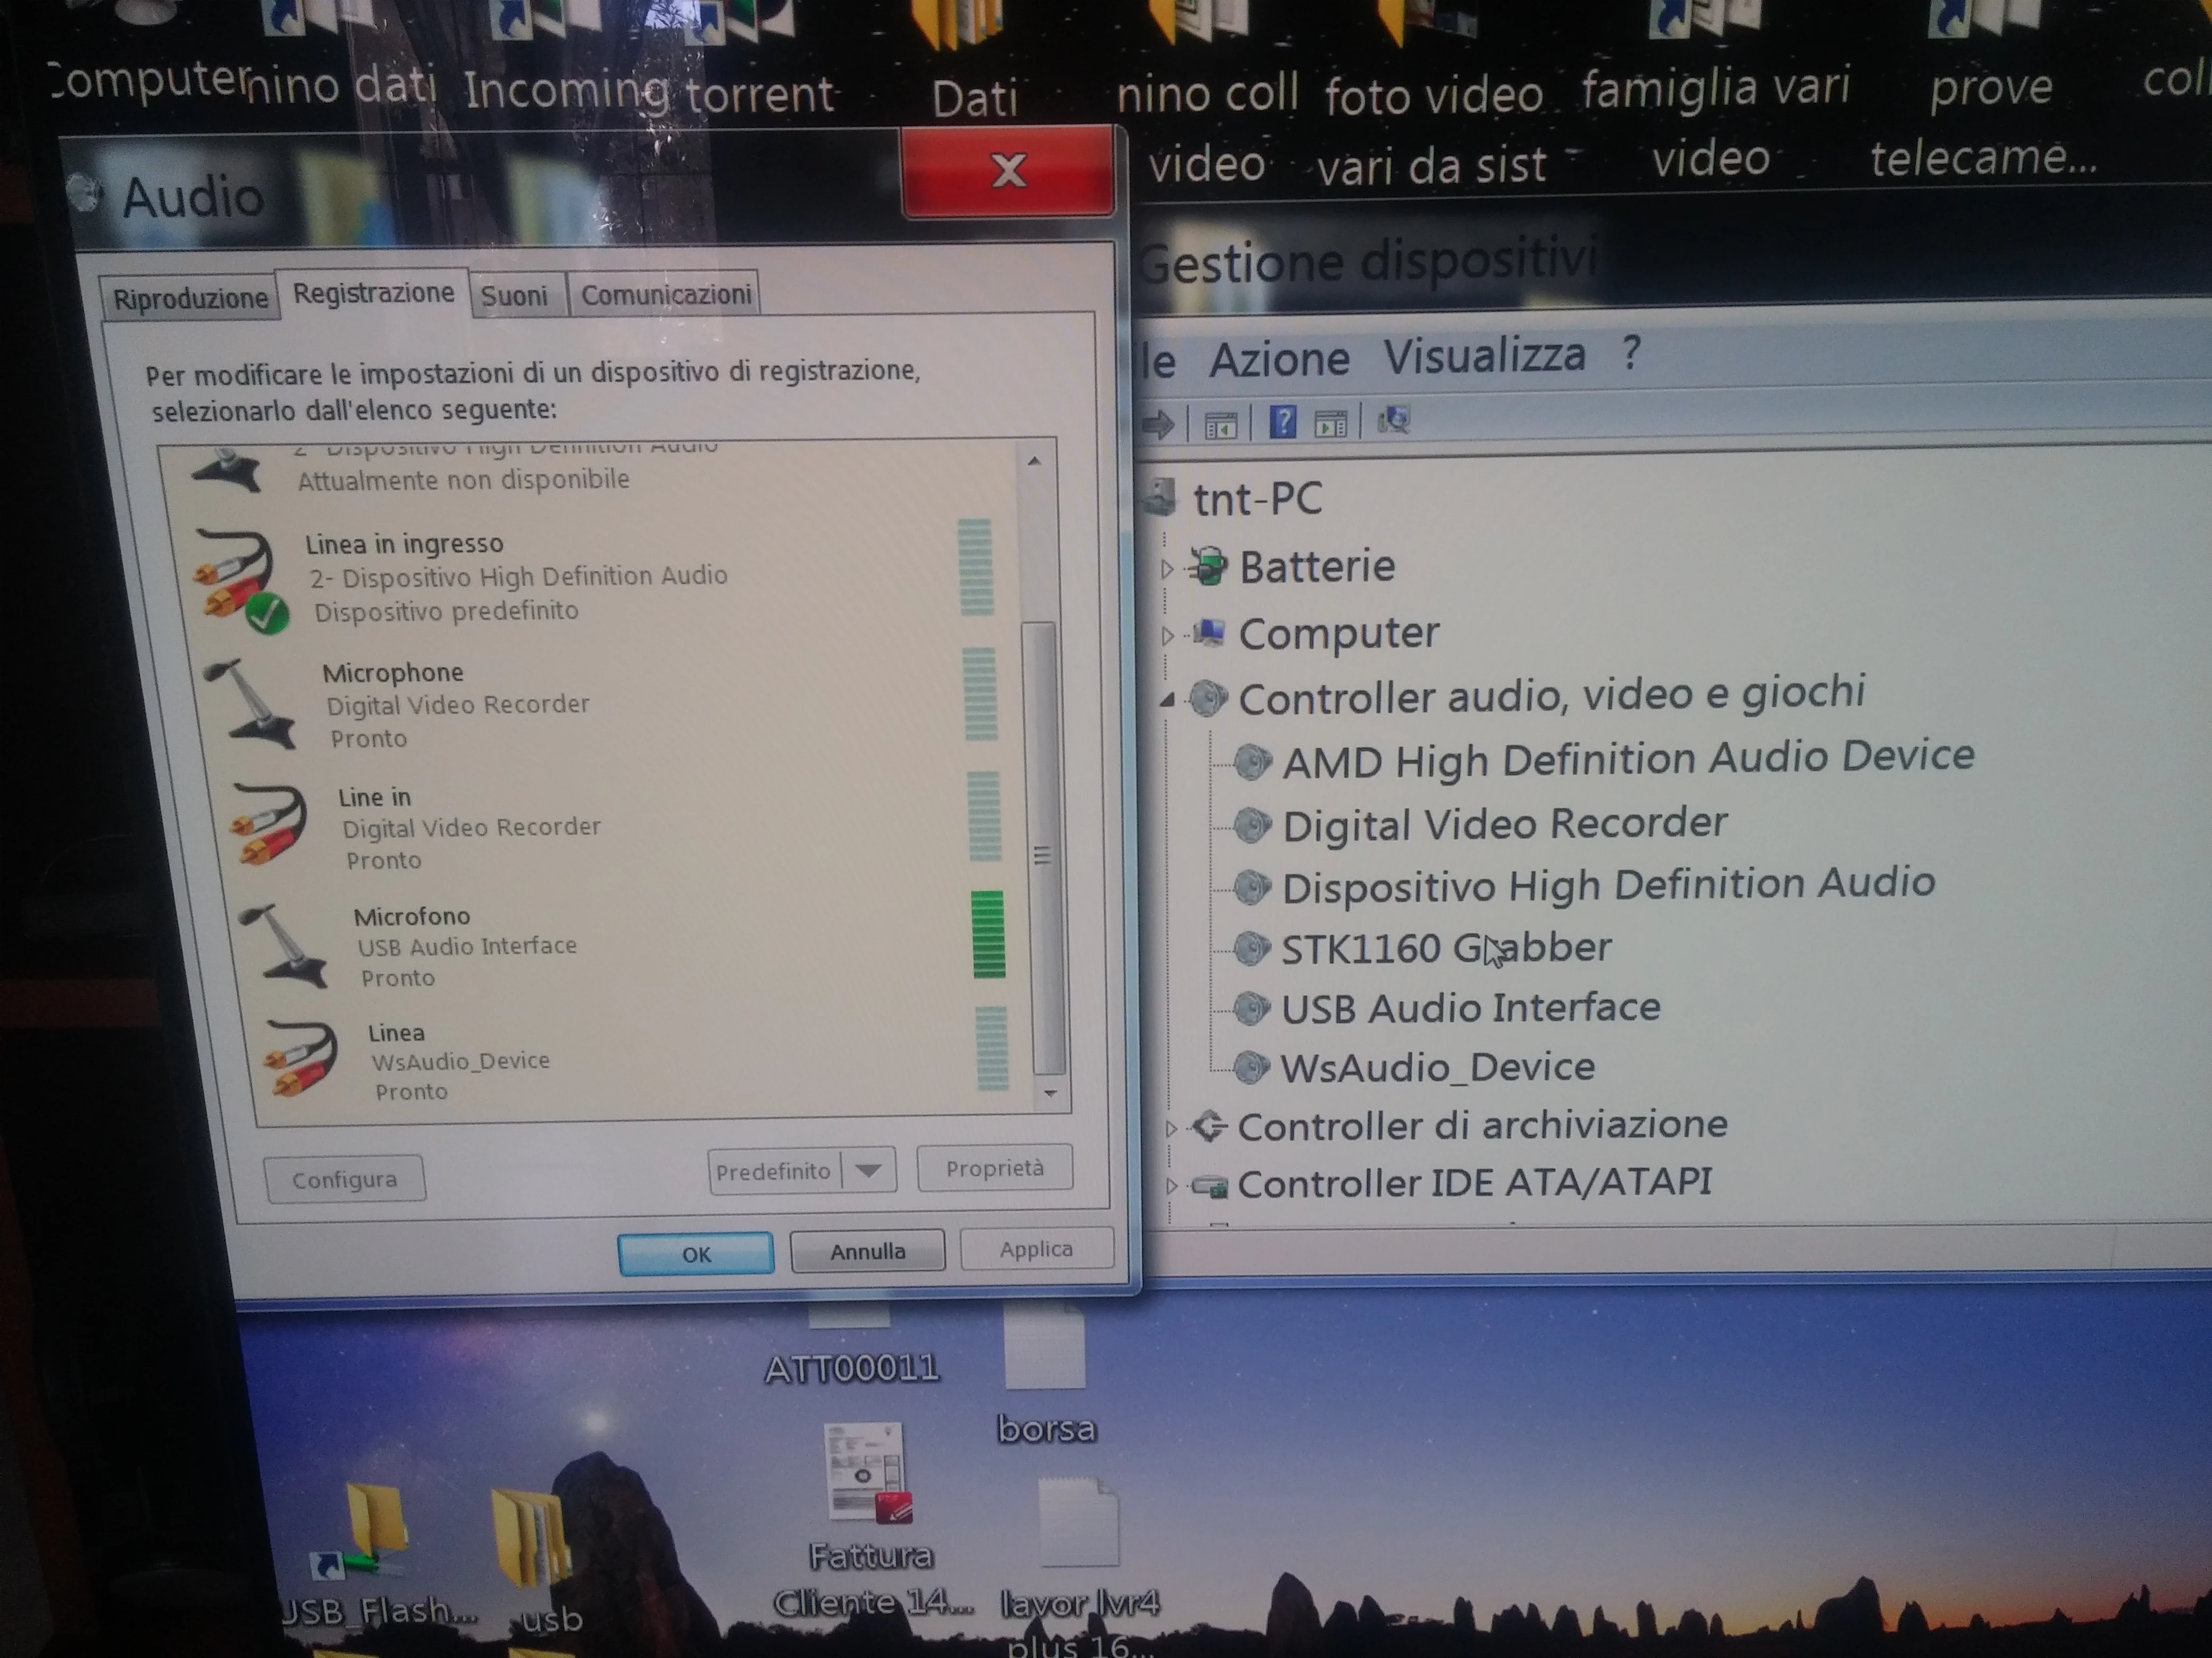Expand the Batterie tree node
Viewport: 2212px width, 1658px height.
pyautogui.click(x=1166, y=570)
